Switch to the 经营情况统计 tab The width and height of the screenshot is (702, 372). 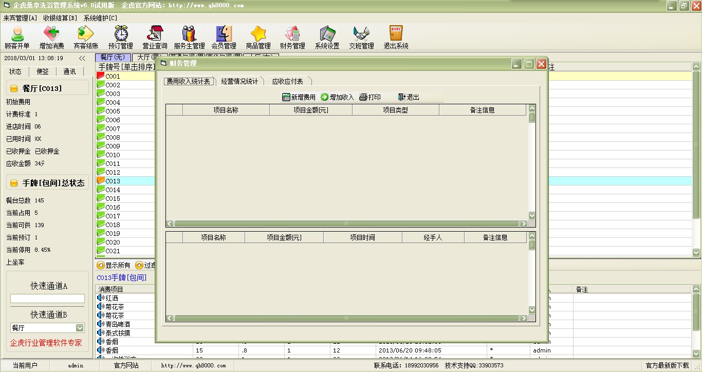[x=239, y=81]
